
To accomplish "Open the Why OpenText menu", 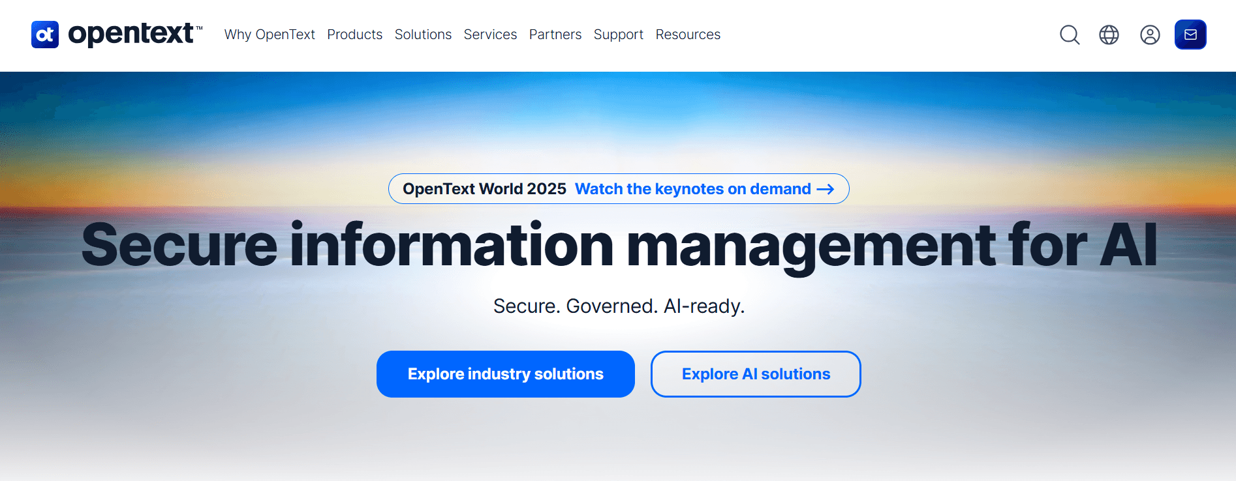I will 270,35.
